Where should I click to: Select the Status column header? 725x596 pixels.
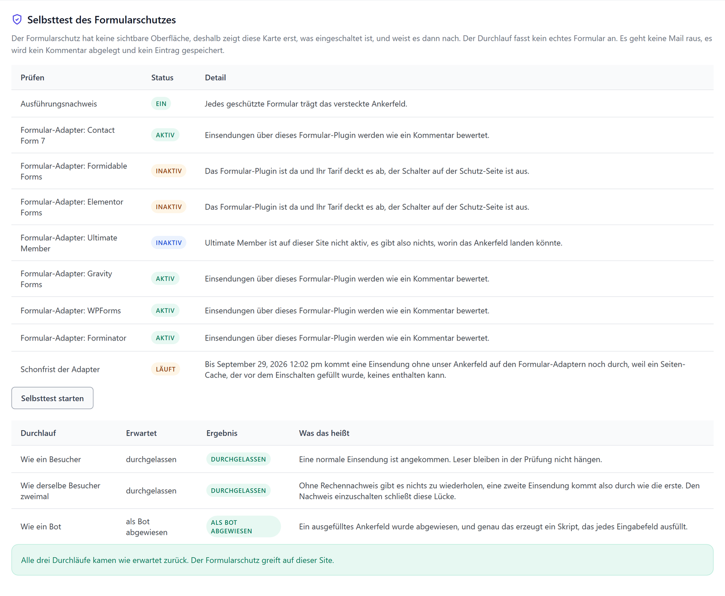pyautogui.click(x=162, y=77)
